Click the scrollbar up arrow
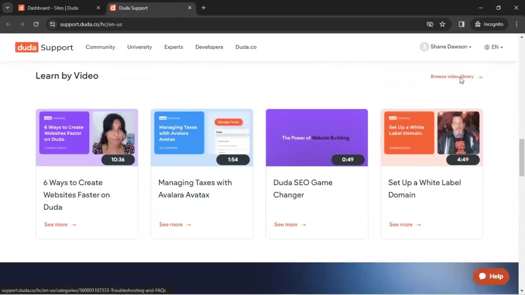The image size is (525, 295). 522,37
